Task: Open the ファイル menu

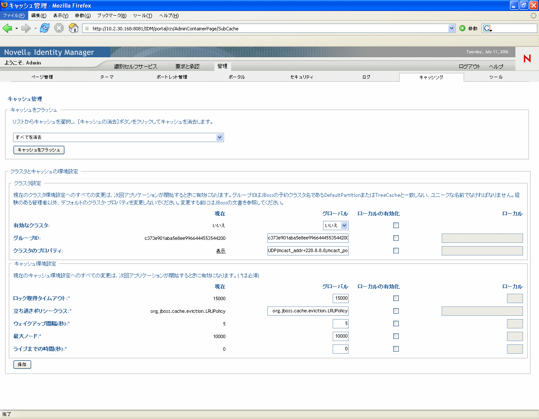Action: tap(13, 16)
